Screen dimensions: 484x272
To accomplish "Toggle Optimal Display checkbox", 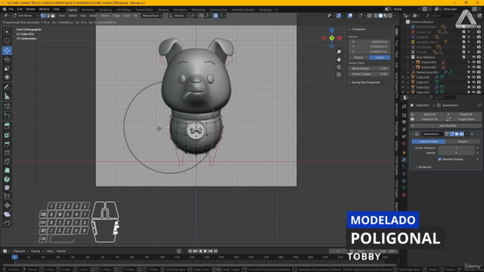I will pyautogui.click(x=439, y=159).
